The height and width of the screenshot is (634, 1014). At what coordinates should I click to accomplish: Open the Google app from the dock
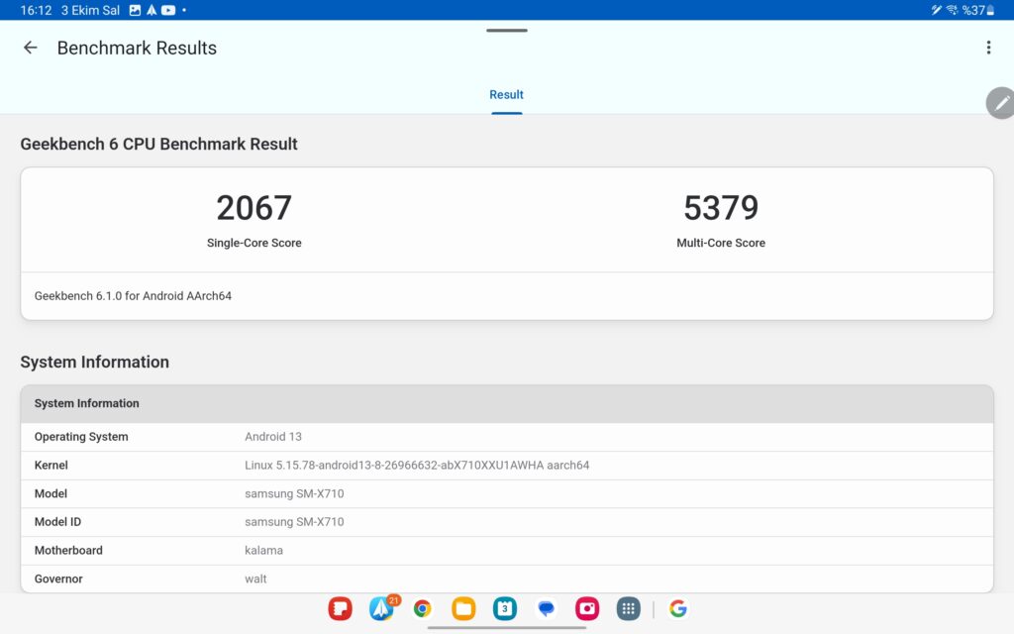coord(677,609)
